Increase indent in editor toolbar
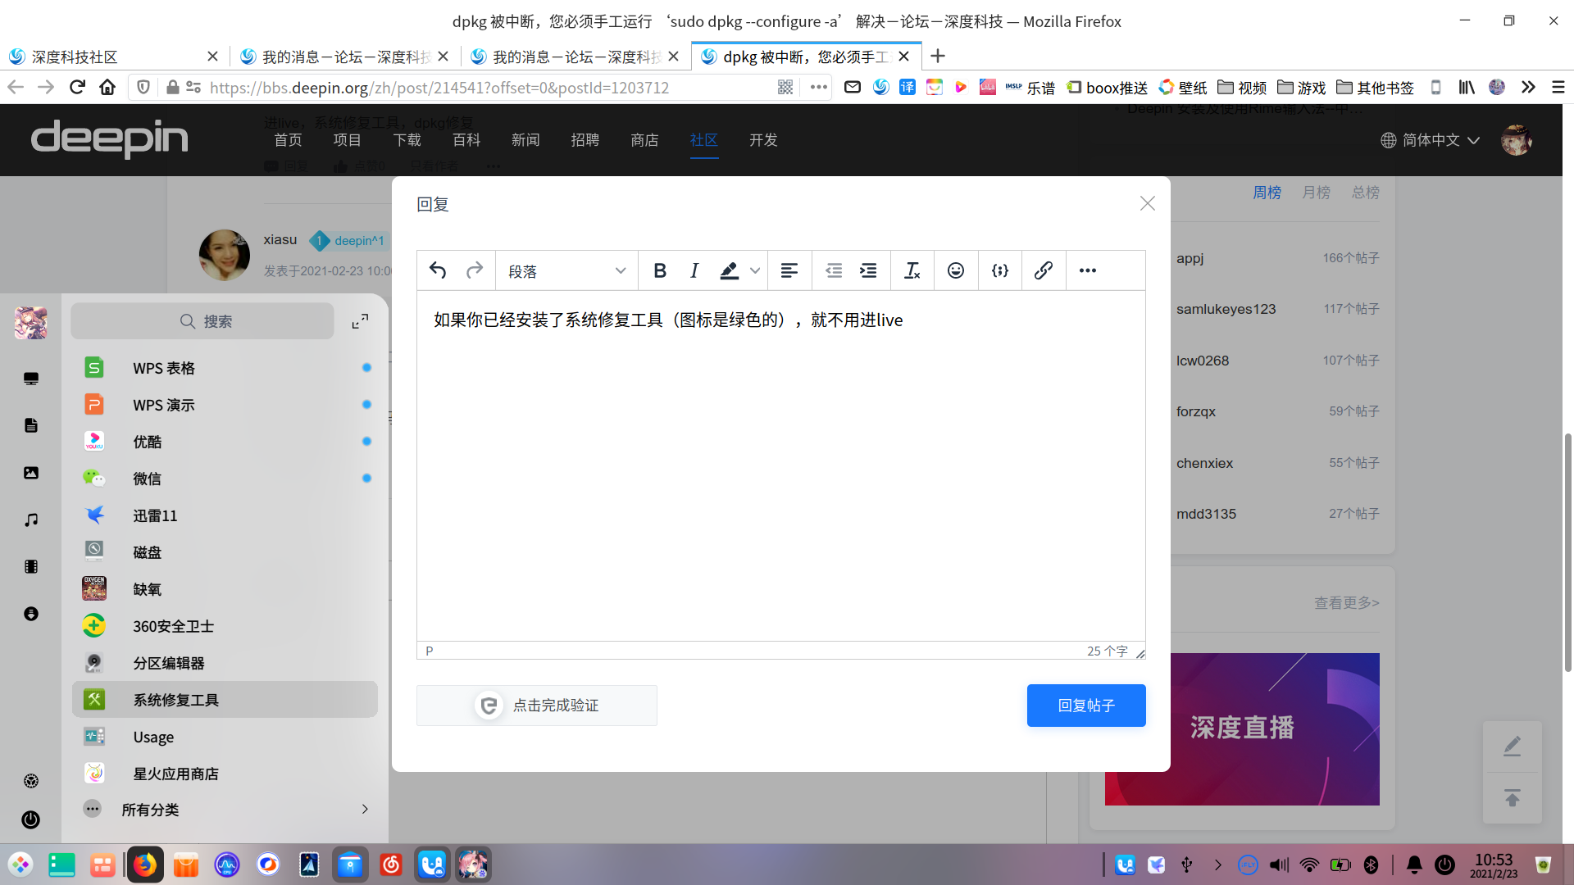Screen dimensions: 1574x885 click(x=868, y=270)
